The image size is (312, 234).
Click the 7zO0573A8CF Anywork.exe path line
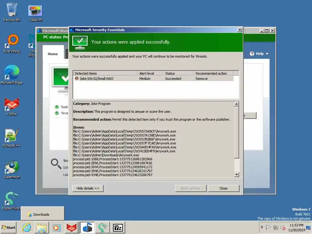click(124, 131)
